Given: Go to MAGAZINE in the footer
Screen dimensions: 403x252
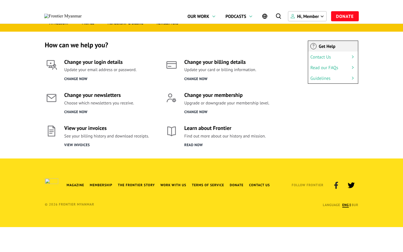Looking at the screenshot, I should (x=75, y=185).
